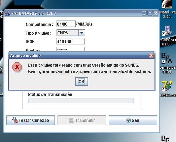Click the plug icon on Testar Conexão
This screenshot has height=142, width=176.
pyautogui.click(x=15, y=120)
